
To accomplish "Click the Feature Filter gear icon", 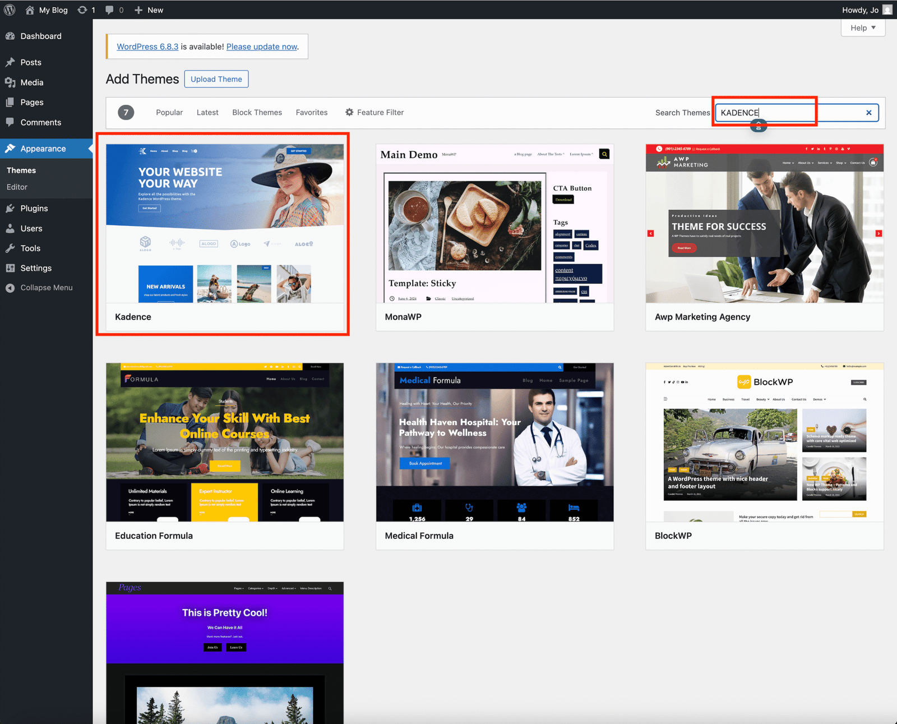I will pyautogui.click(x=349, y=112).
